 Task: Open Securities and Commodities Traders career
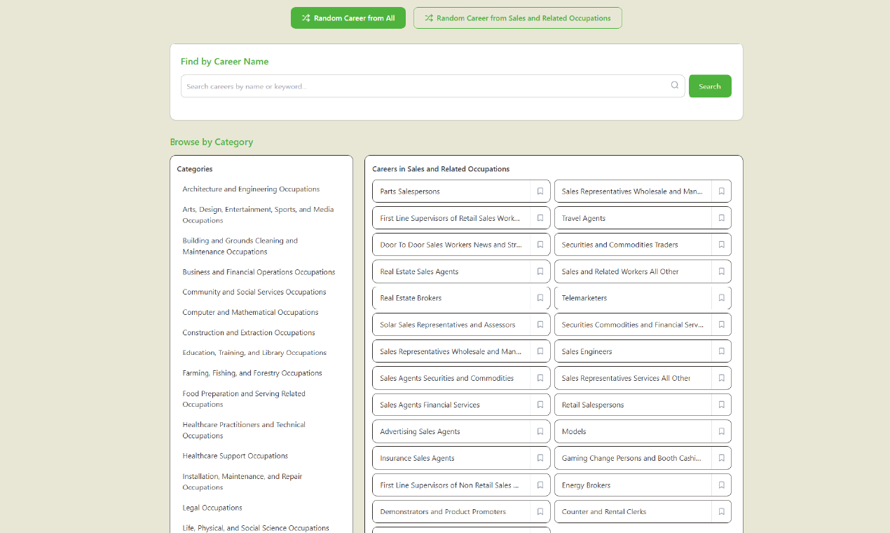(633, 245)
